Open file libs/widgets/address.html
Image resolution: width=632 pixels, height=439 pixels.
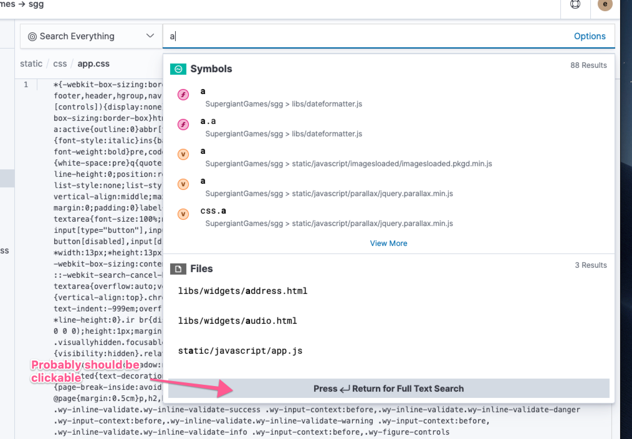coord(242,291)
